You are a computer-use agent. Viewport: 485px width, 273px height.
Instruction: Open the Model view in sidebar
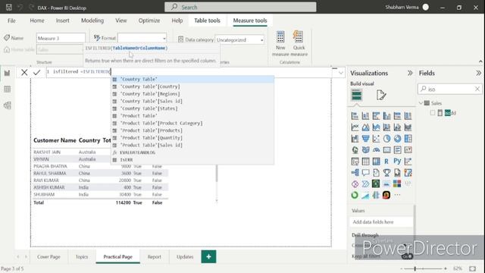7,105
